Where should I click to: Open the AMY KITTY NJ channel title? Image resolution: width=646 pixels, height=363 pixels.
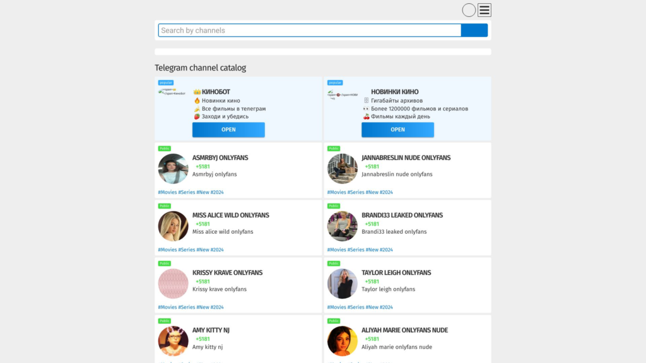pos(211,330)
